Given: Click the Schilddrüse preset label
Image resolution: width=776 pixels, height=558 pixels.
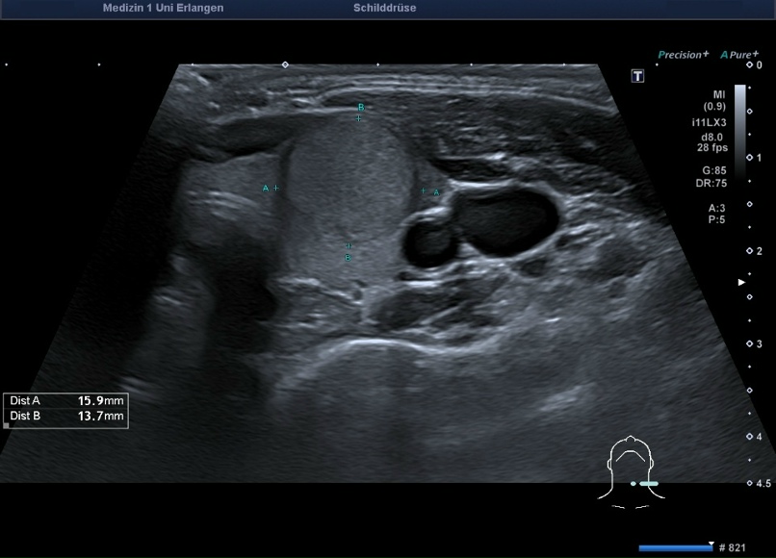Looking at the screenshot, I should coord(385,8).
